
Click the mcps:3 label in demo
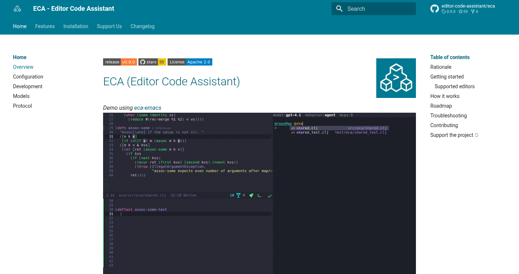point(346,115)
